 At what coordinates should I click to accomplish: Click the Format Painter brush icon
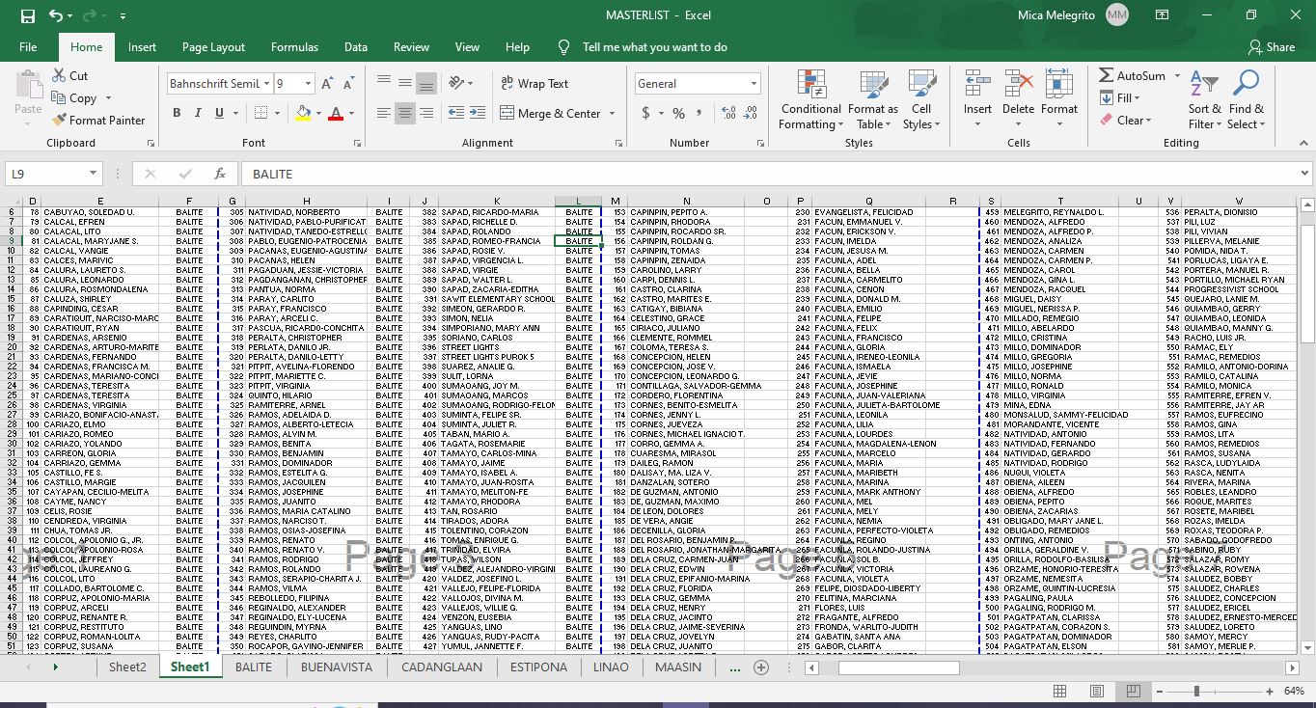[61, 121]
